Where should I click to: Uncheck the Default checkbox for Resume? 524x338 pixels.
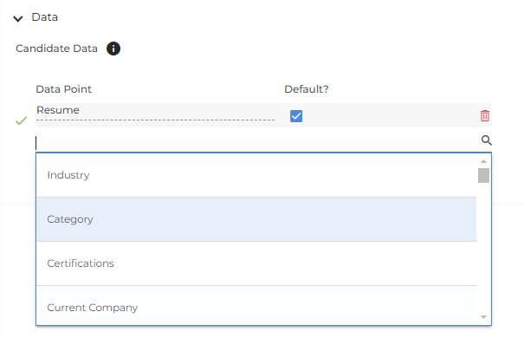(296, 116)
